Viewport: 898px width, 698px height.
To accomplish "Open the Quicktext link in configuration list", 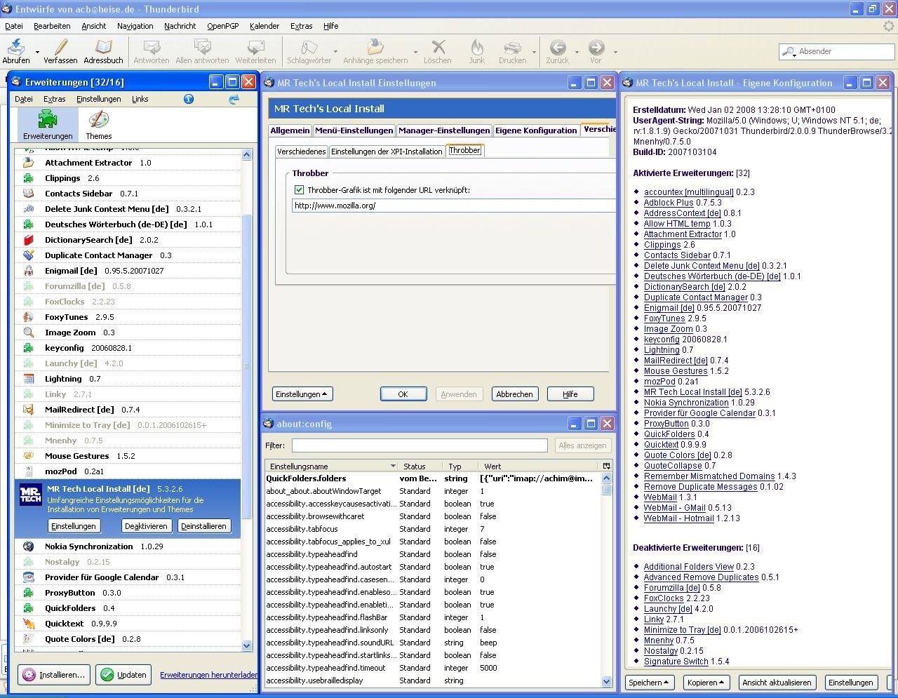I will pyautogui.click(x=661, y=445).
